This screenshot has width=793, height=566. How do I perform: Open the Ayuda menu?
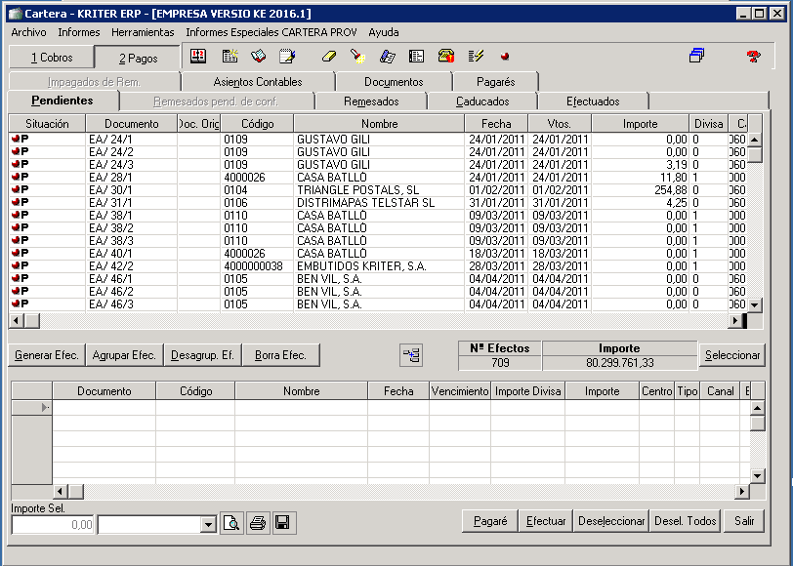pyautogui.click(x=384, y=32)
